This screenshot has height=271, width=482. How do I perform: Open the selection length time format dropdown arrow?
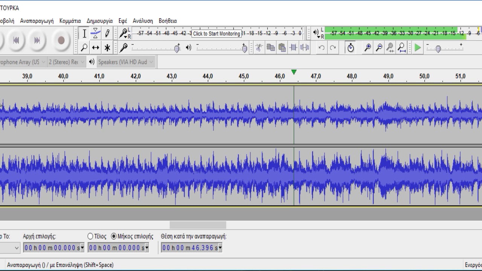click(147, 248)
